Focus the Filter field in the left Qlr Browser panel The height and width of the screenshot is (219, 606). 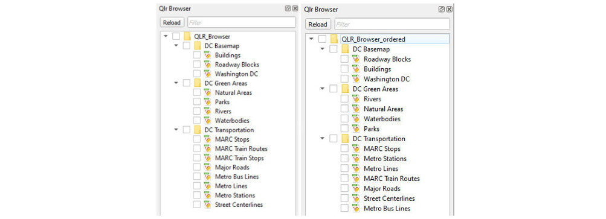click(242, 22)
